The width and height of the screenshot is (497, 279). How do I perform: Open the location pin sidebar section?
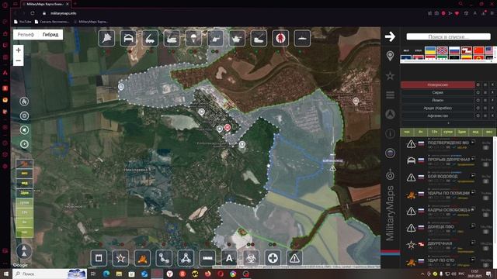[x=390, y=56]
